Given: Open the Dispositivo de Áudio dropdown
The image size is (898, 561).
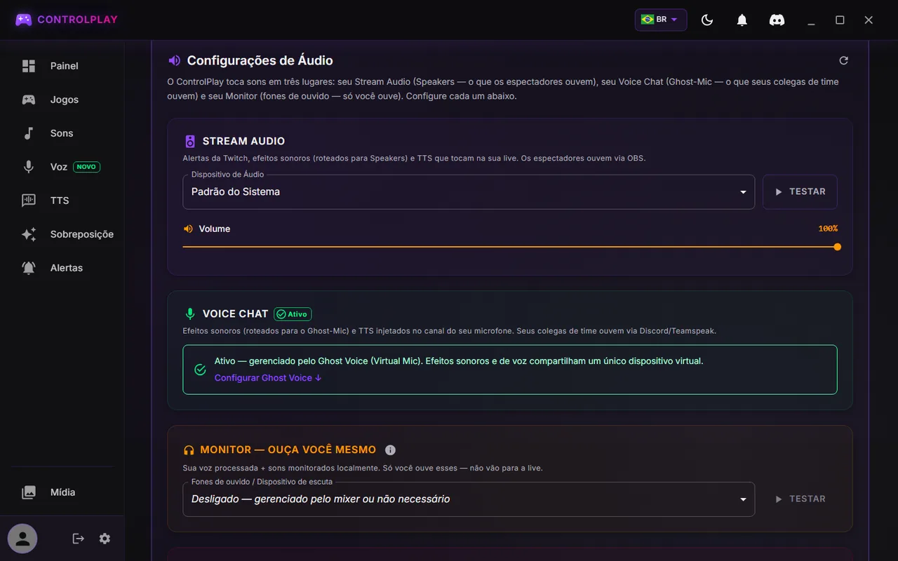Looking at the screenshot, I should coord(469,191).
